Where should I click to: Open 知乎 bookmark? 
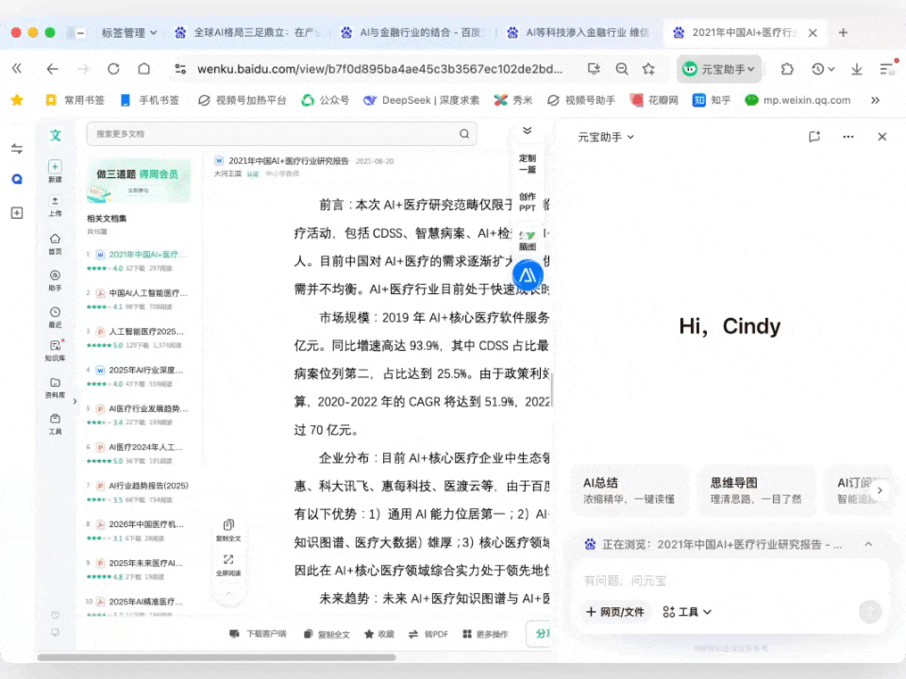712,101
